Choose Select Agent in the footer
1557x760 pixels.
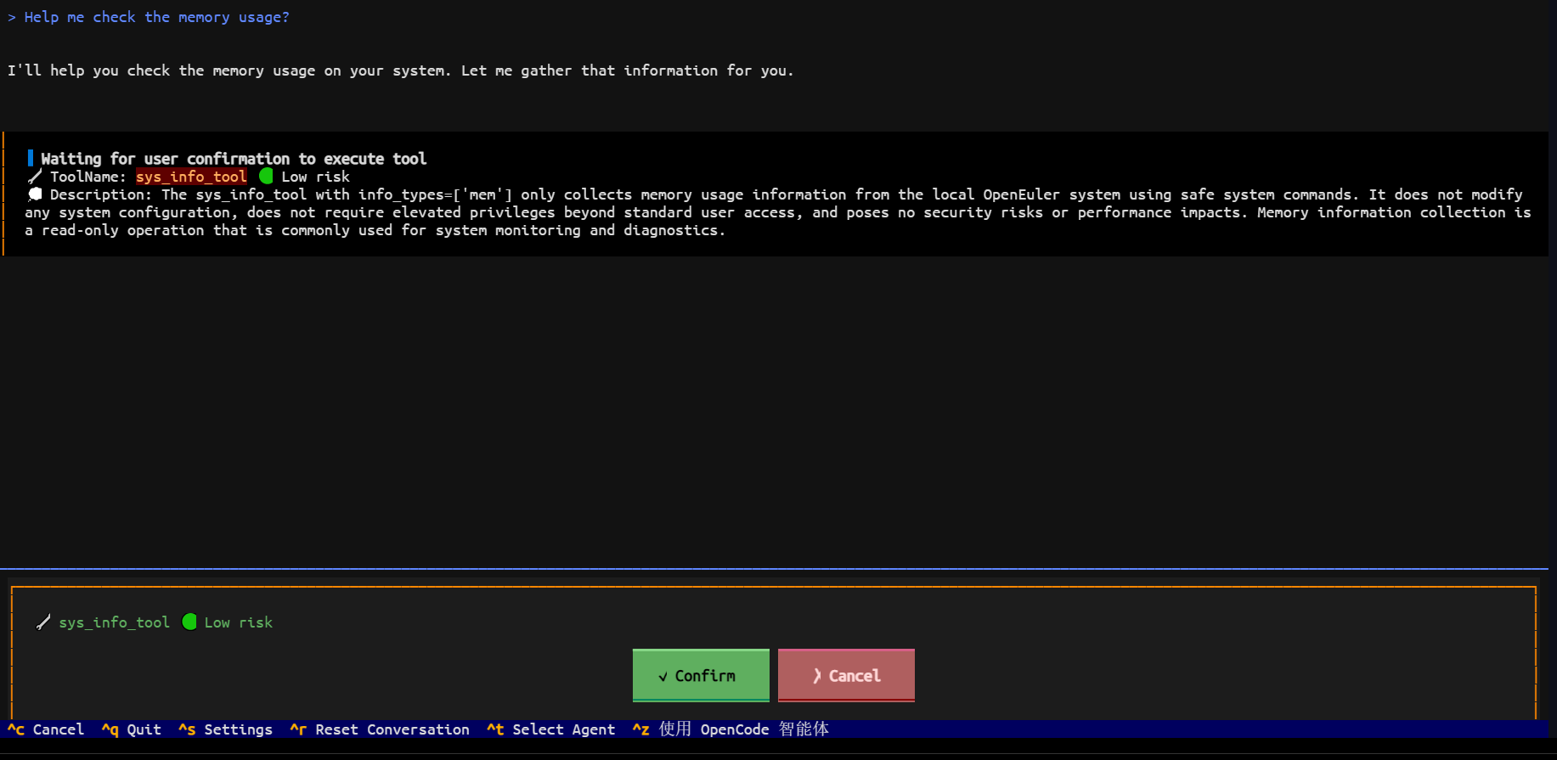click(x=550, y=729)
